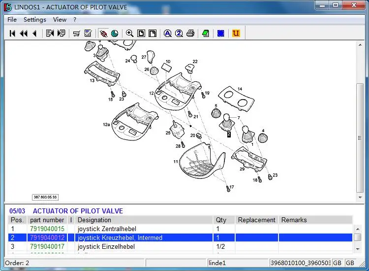369x271 pixels.
Task: Click the diagram vertical scrollbar thumb
Action: [x=360, y=137]
